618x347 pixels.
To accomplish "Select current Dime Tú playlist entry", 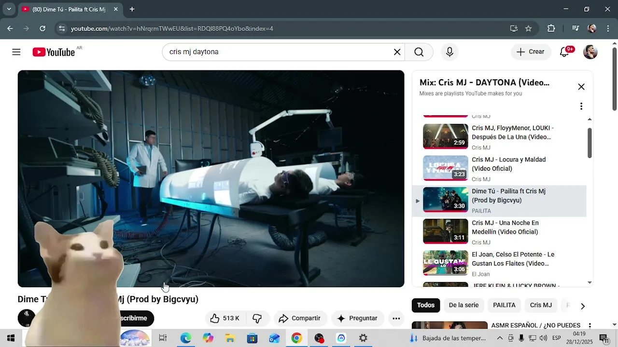I will coord(499,200).
